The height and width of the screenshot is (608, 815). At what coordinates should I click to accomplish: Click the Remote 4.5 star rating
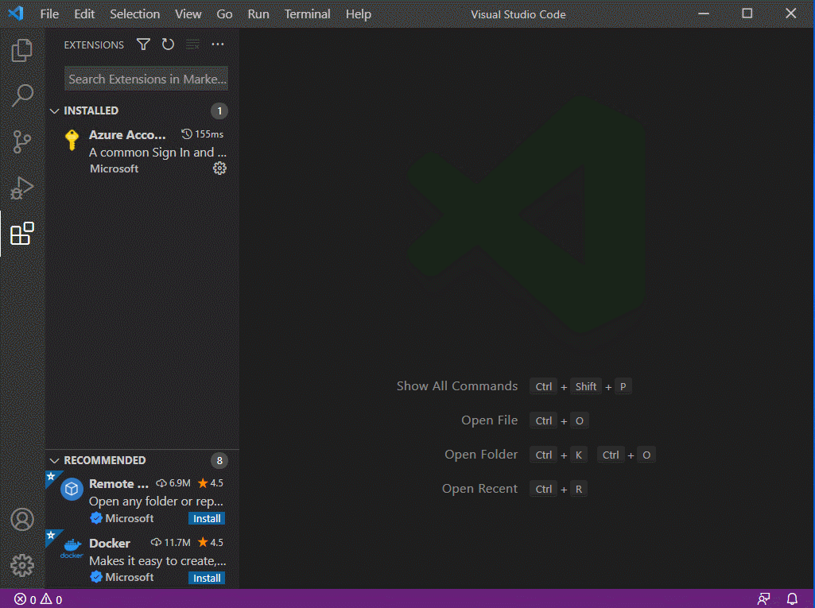[211, 483]
